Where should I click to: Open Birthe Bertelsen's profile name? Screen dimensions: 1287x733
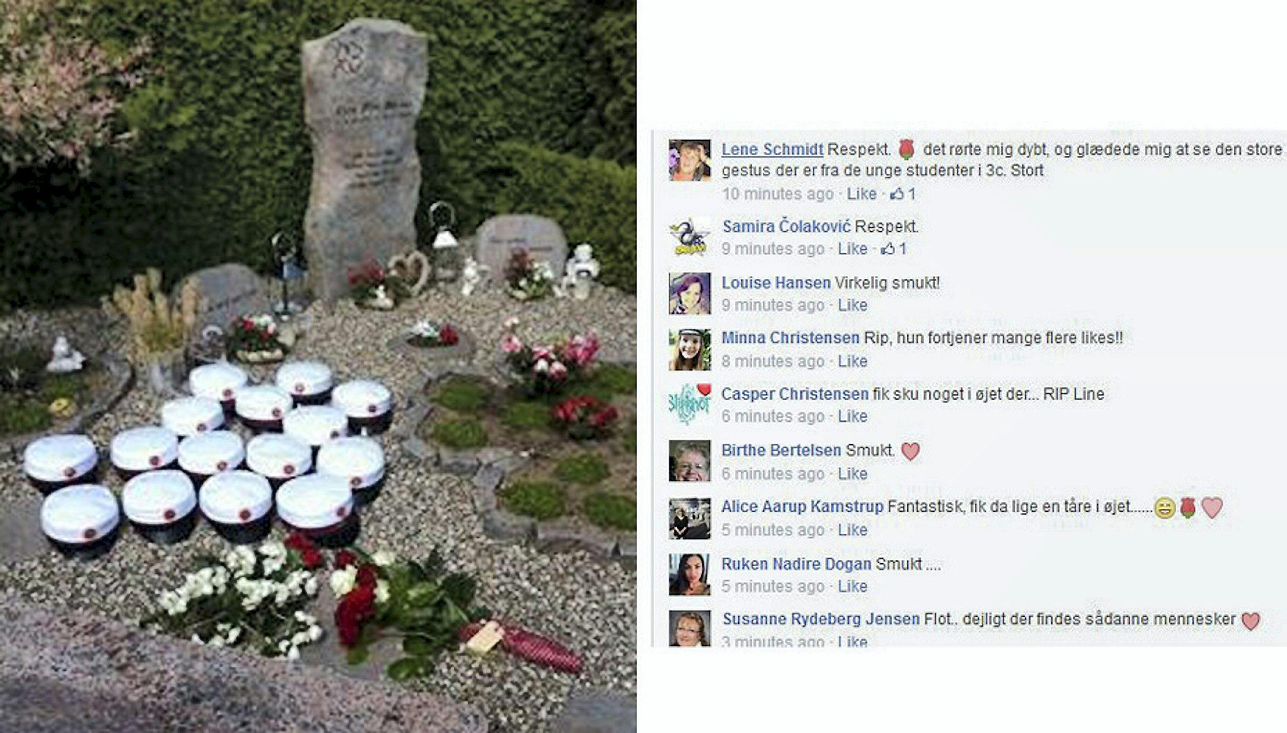click(x=781, y=450)
